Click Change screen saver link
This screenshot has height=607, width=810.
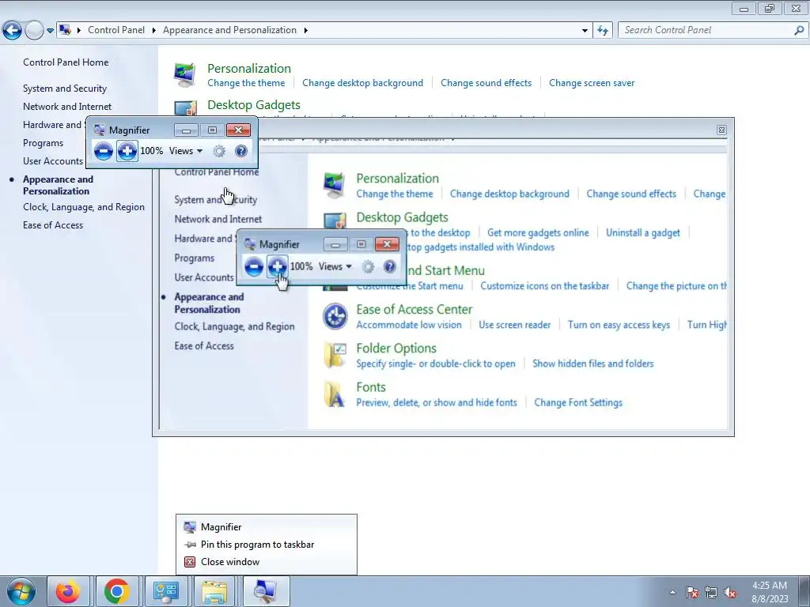click(x=592, y=83)
